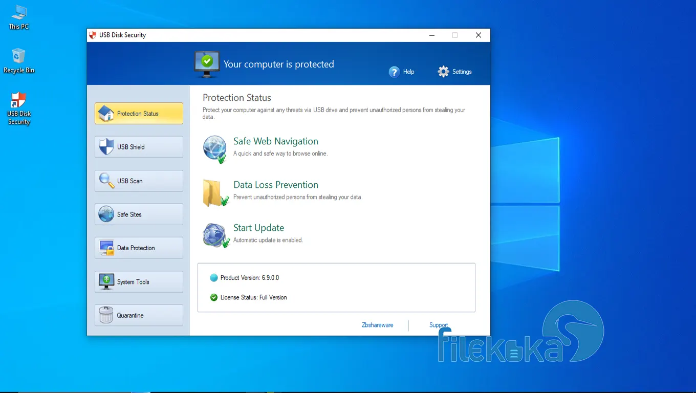This screenshot has height=393, width=696.
Task: Minimize the USB Disk Security window
Action: pyautogui.click(x=432, y=35)
